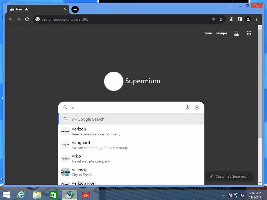Click the Action Center flag tray icon
Screen dimensions: 267x200
click(x=230, y=195)
